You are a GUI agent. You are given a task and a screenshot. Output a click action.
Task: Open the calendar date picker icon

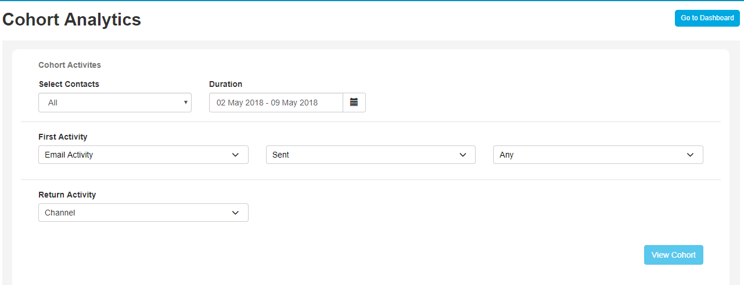click(354, 103)
